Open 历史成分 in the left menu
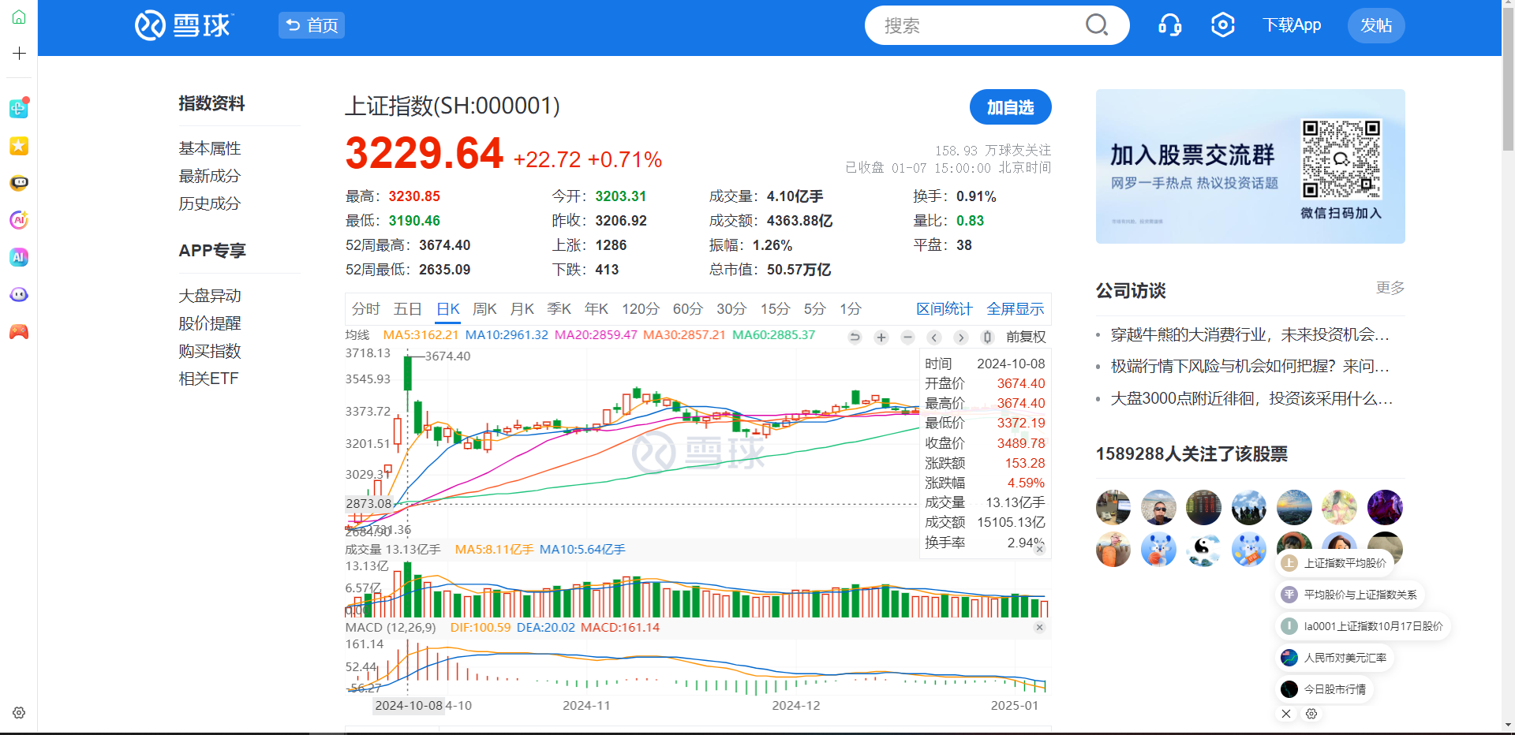 (x=210, y=203)
